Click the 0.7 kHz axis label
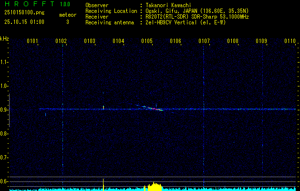The image size is (300, 191). point(4,158)
